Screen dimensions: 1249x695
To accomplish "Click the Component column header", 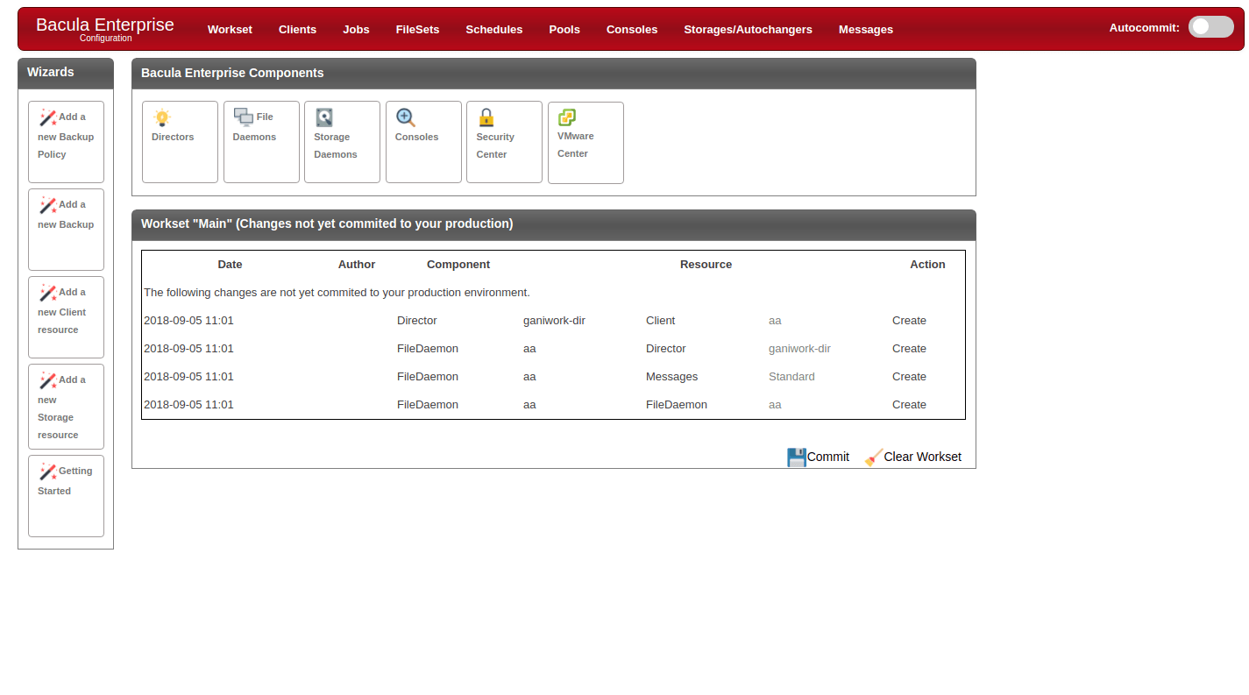I will (x=458, y=265).
